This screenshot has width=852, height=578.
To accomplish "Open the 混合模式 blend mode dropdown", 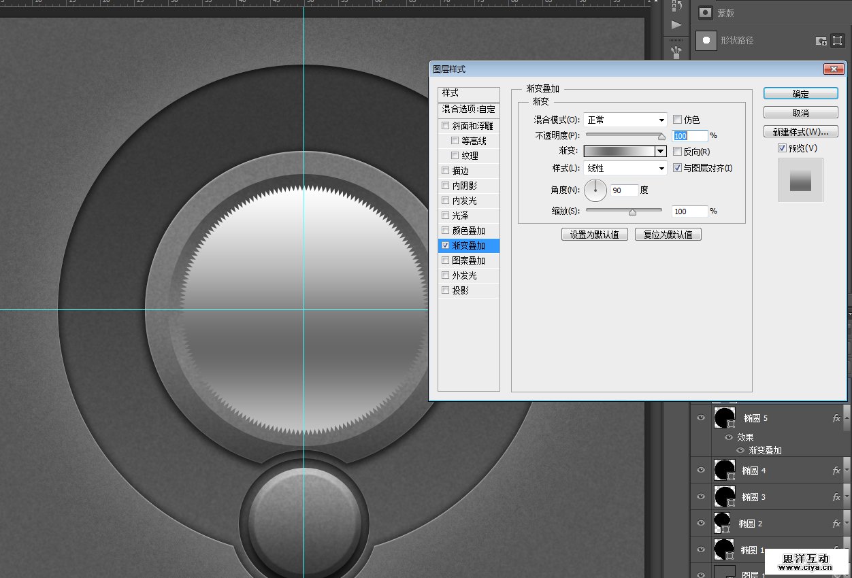I will pos(625,120).
